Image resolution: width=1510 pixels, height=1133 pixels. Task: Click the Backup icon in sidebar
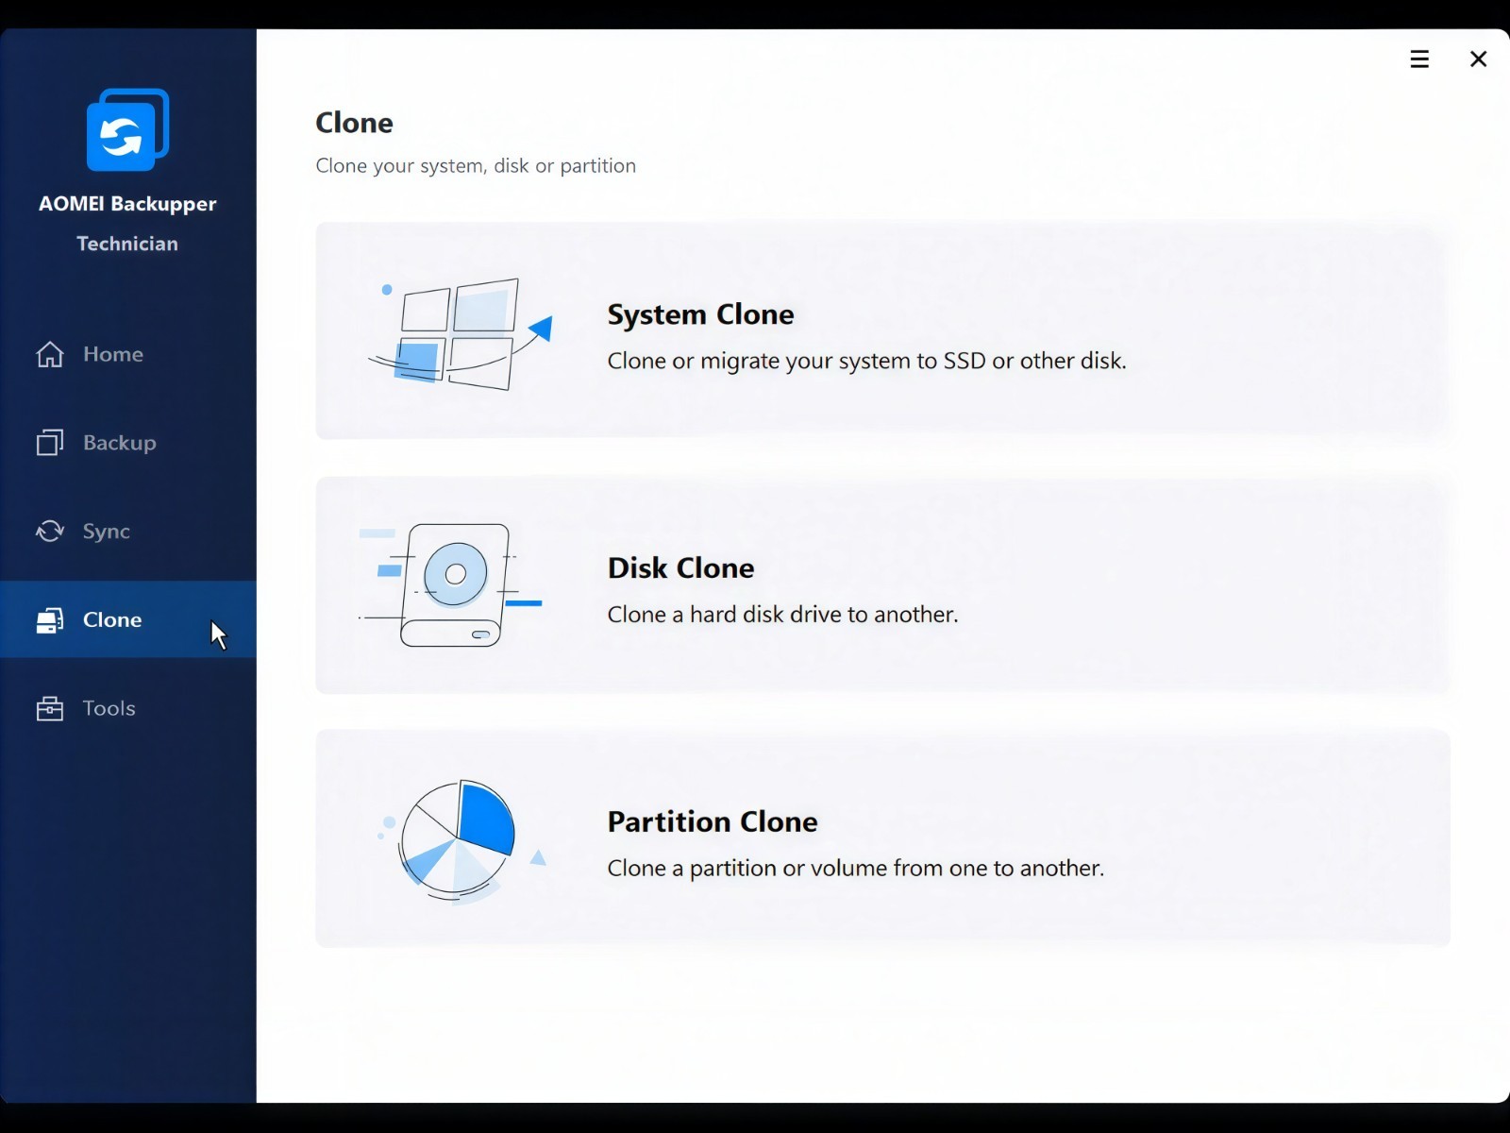50,443
